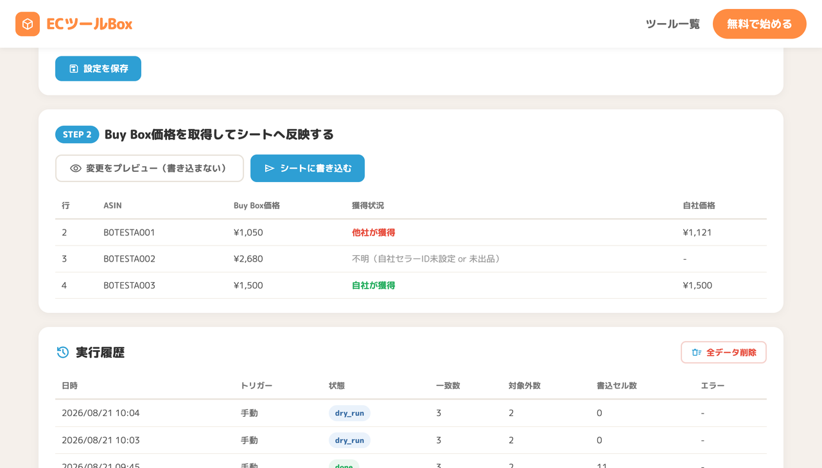The width and height of the screenshot is (822, 468).
Task: Click the 不明 seller ID status text
Action: click(426, 259)
